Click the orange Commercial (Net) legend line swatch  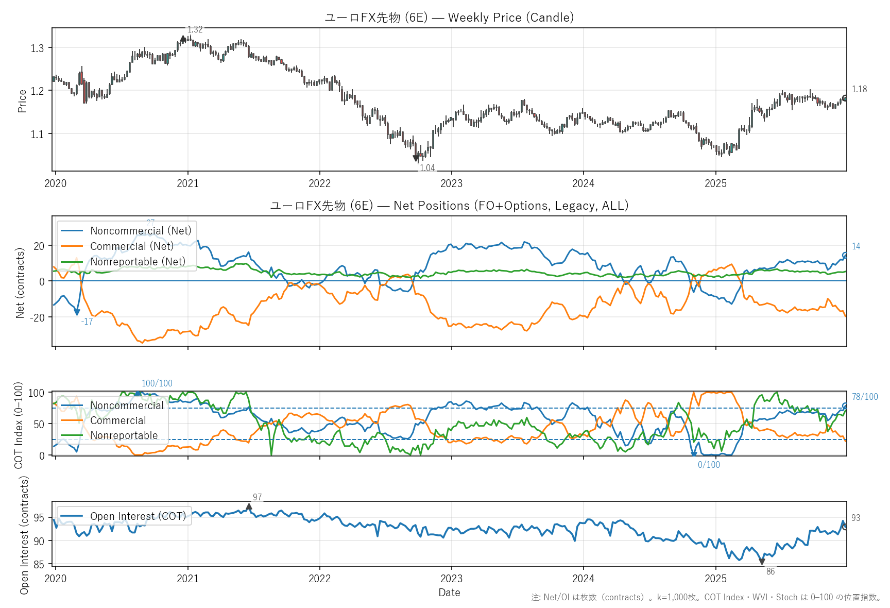pyautogui.click(x=71, y=246)
